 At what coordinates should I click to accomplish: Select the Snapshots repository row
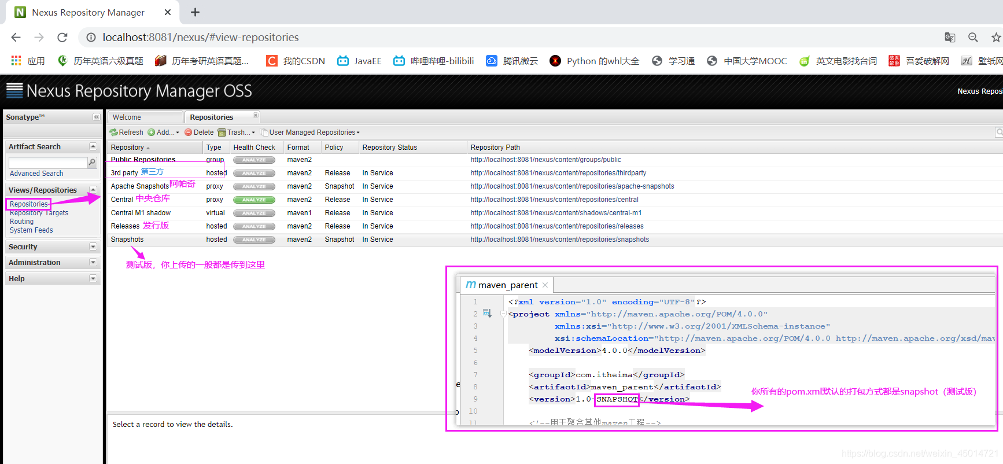555,240
